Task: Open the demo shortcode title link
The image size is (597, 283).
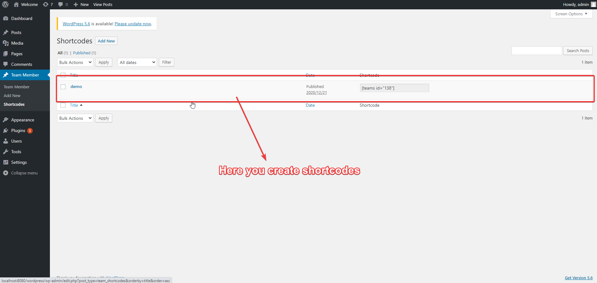Action: (x=76, y=86)
